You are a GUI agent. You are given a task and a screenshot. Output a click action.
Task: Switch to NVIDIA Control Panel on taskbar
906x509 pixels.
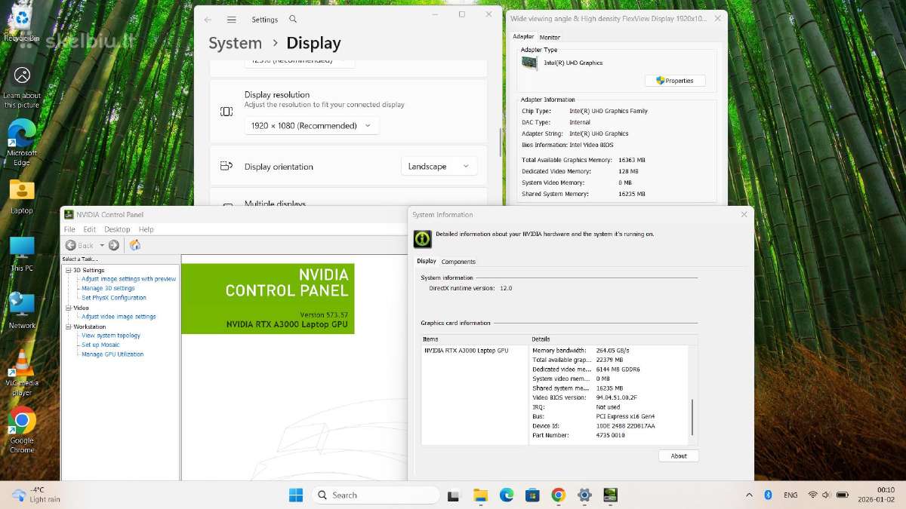(611, 495)
